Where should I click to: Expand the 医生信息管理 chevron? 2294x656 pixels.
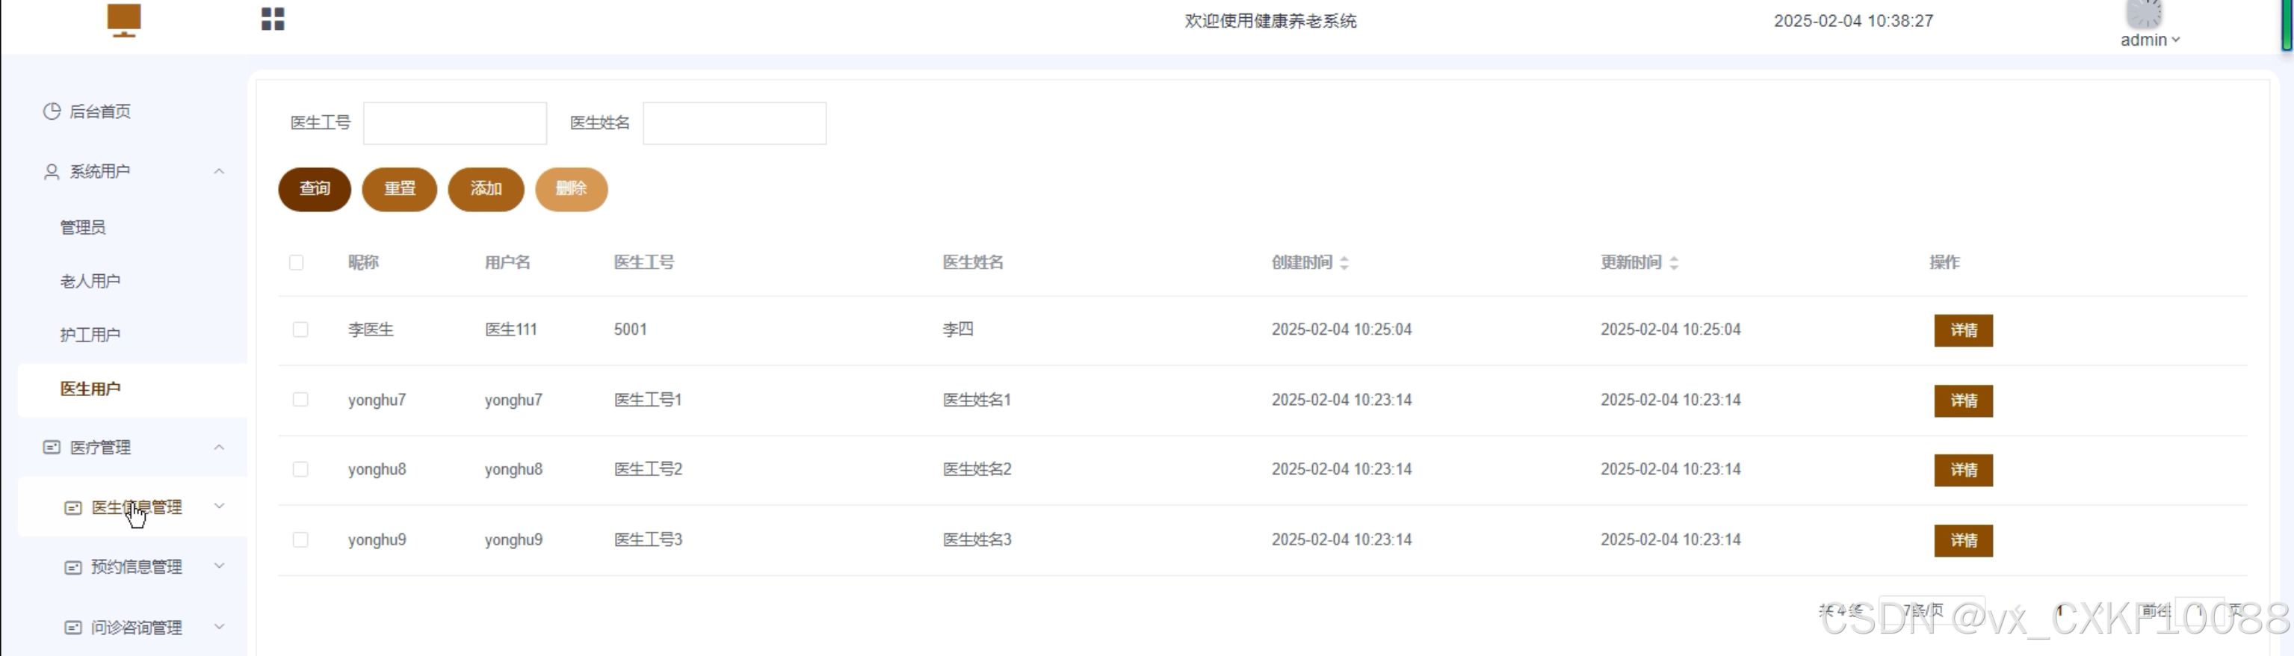pyautogui.click(x=219, y=507)
